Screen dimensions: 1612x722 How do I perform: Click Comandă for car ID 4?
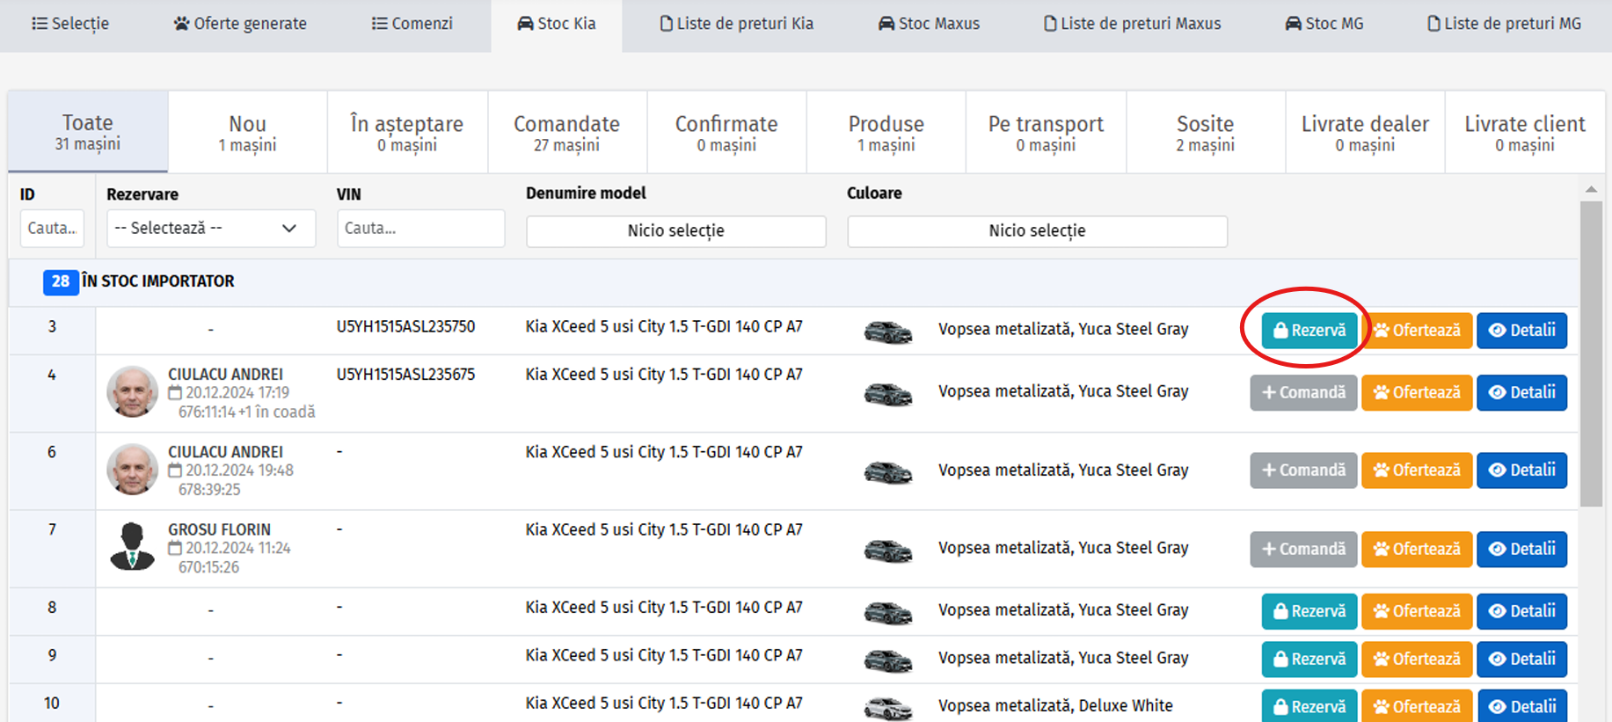pos(1304,393)
